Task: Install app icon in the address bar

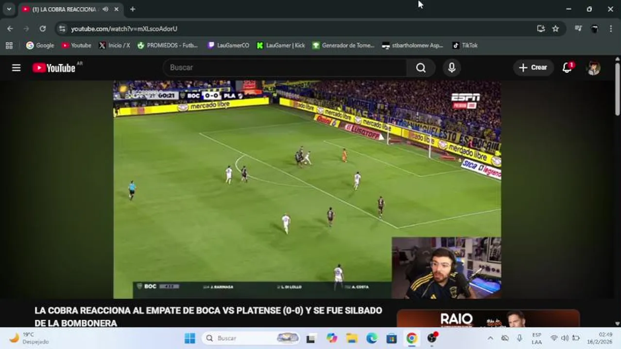Action: tap(541, 29)
